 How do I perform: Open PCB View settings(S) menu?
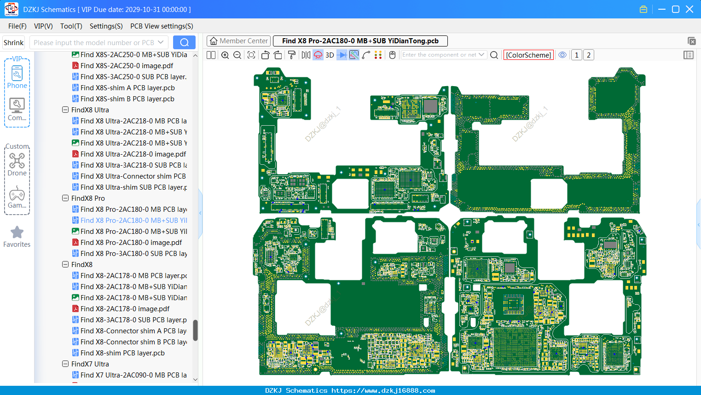coord(162,26)
